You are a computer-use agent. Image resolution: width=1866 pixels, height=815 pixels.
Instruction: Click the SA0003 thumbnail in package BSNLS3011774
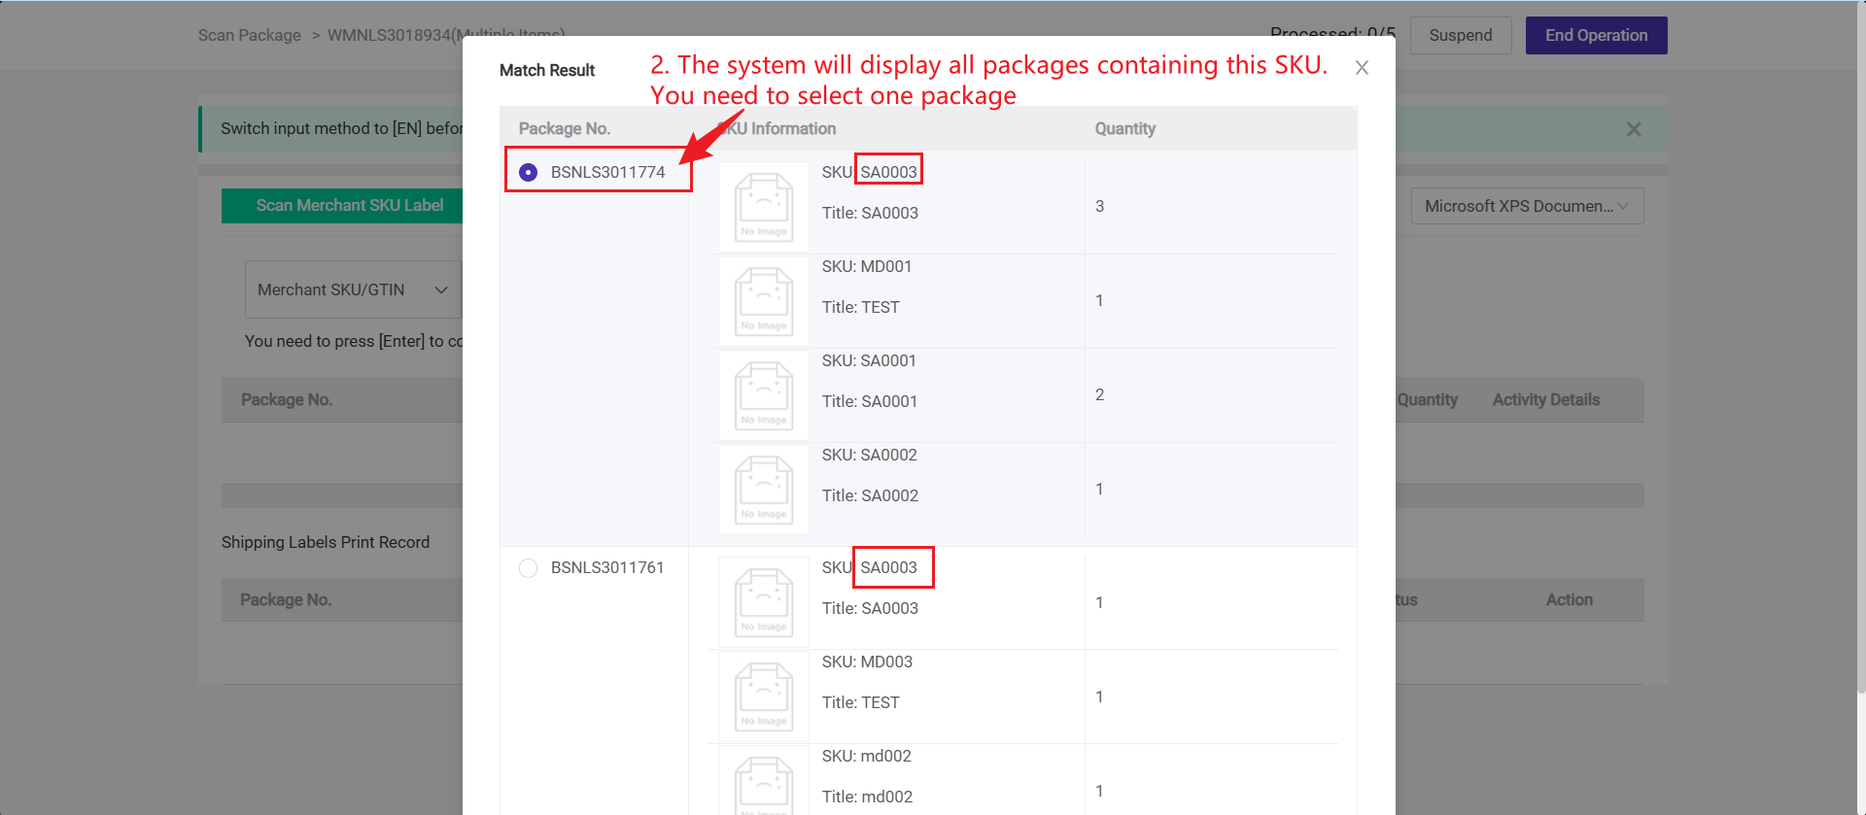pyautogui.click(x=764, y=207)
